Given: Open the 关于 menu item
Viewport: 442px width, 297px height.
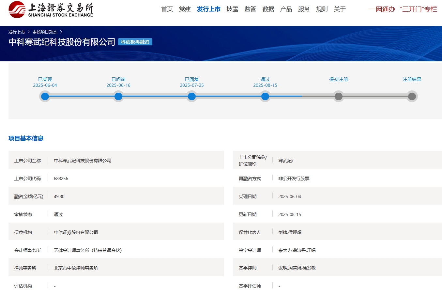Looking at the screenshot, I should click(340, 9).
